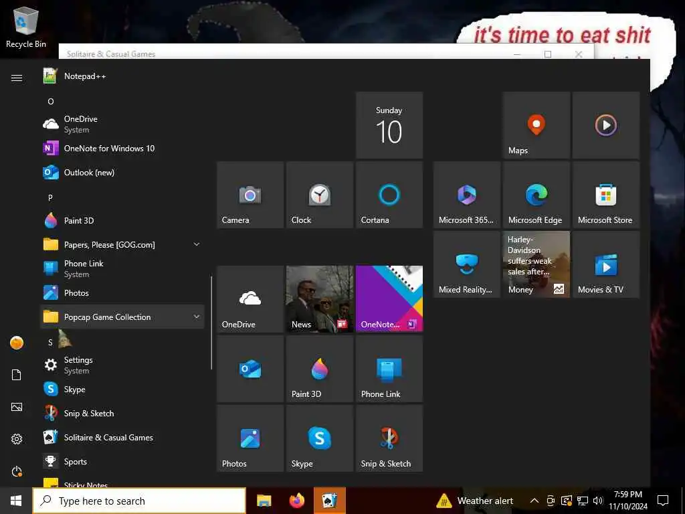Open Phone Link in the app list
The width and height of the screenshot is (685, 514).
[122, 269]
